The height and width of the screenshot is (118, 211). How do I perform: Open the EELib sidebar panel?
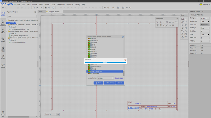click(3, 31)
